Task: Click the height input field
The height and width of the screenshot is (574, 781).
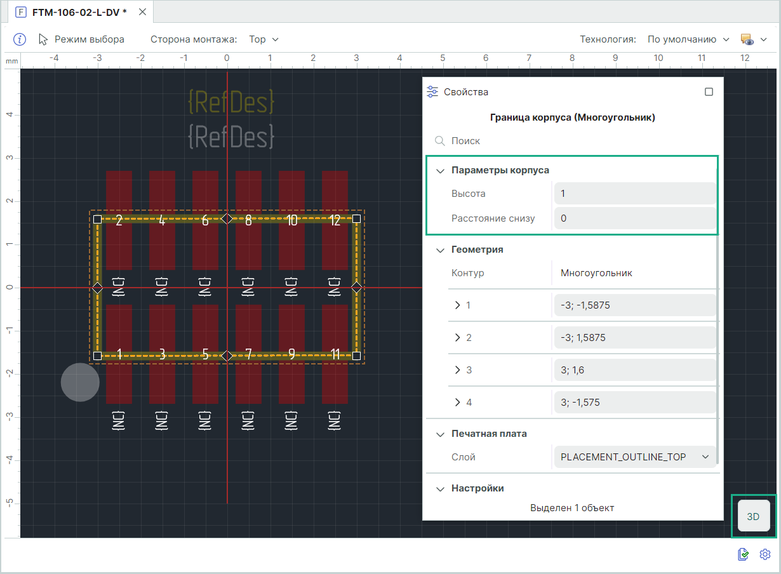Action: point(634,194)
